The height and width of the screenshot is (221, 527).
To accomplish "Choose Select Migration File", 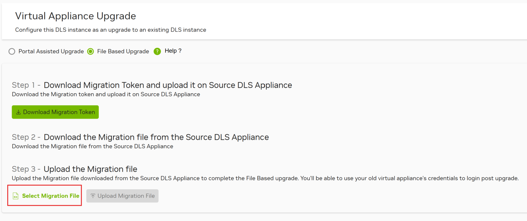I will [x=51, y=196].
